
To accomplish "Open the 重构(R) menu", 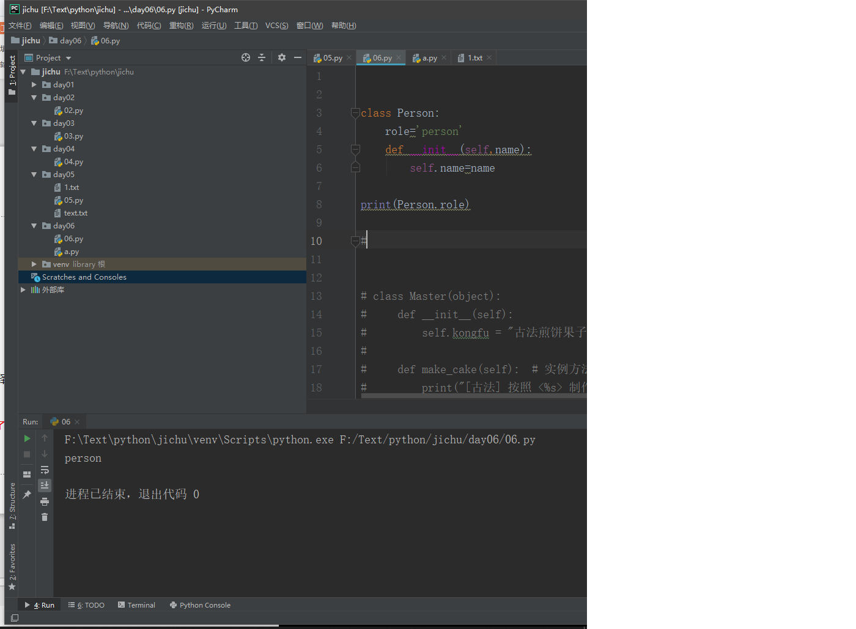I will 181,26.
